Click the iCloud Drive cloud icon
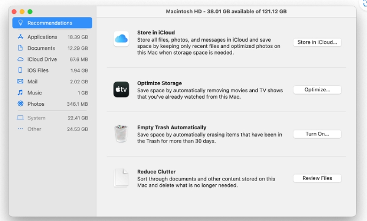Image resolution: width=367 pixels, height=221 pixels. pyautogui.click(x=20, y=59)
